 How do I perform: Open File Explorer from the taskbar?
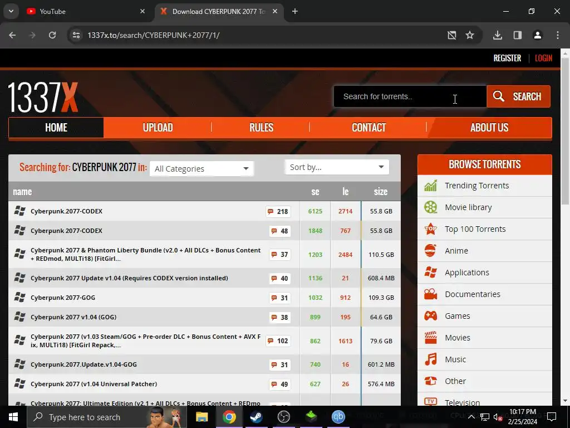point(202,417)
